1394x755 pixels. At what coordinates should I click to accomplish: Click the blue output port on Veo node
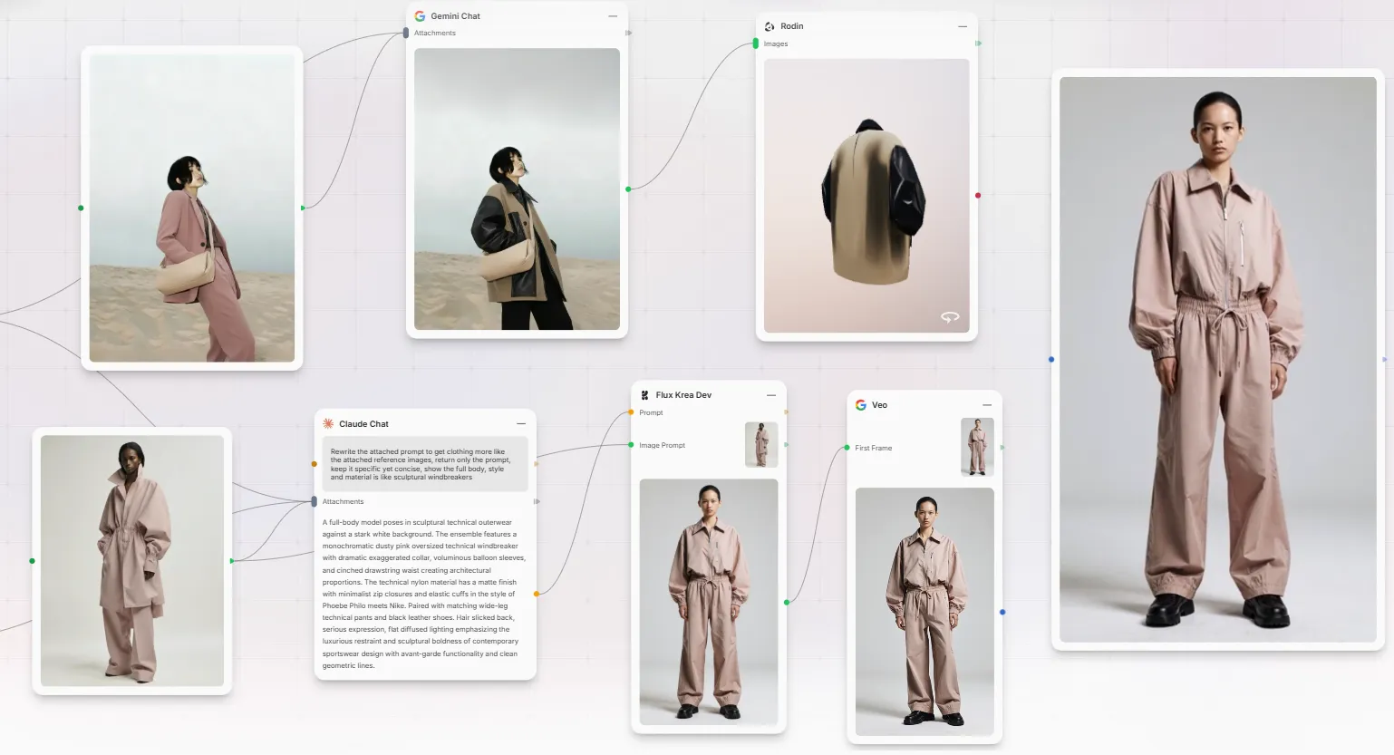pyautogui.click(x=1002, y=613)
